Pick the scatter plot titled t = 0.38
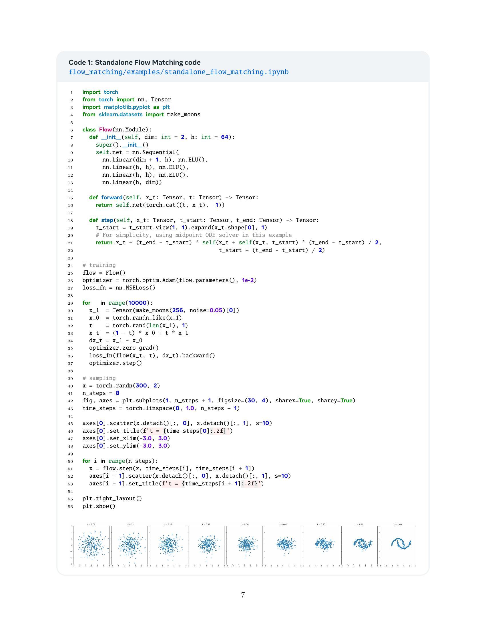 [x=206, y=545]
